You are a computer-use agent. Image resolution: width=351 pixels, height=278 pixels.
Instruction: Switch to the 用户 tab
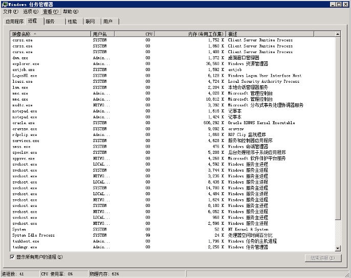[110, 21]
